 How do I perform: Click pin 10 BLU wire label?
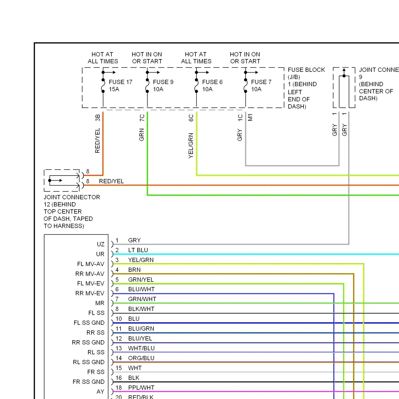(x=134, y=319)
